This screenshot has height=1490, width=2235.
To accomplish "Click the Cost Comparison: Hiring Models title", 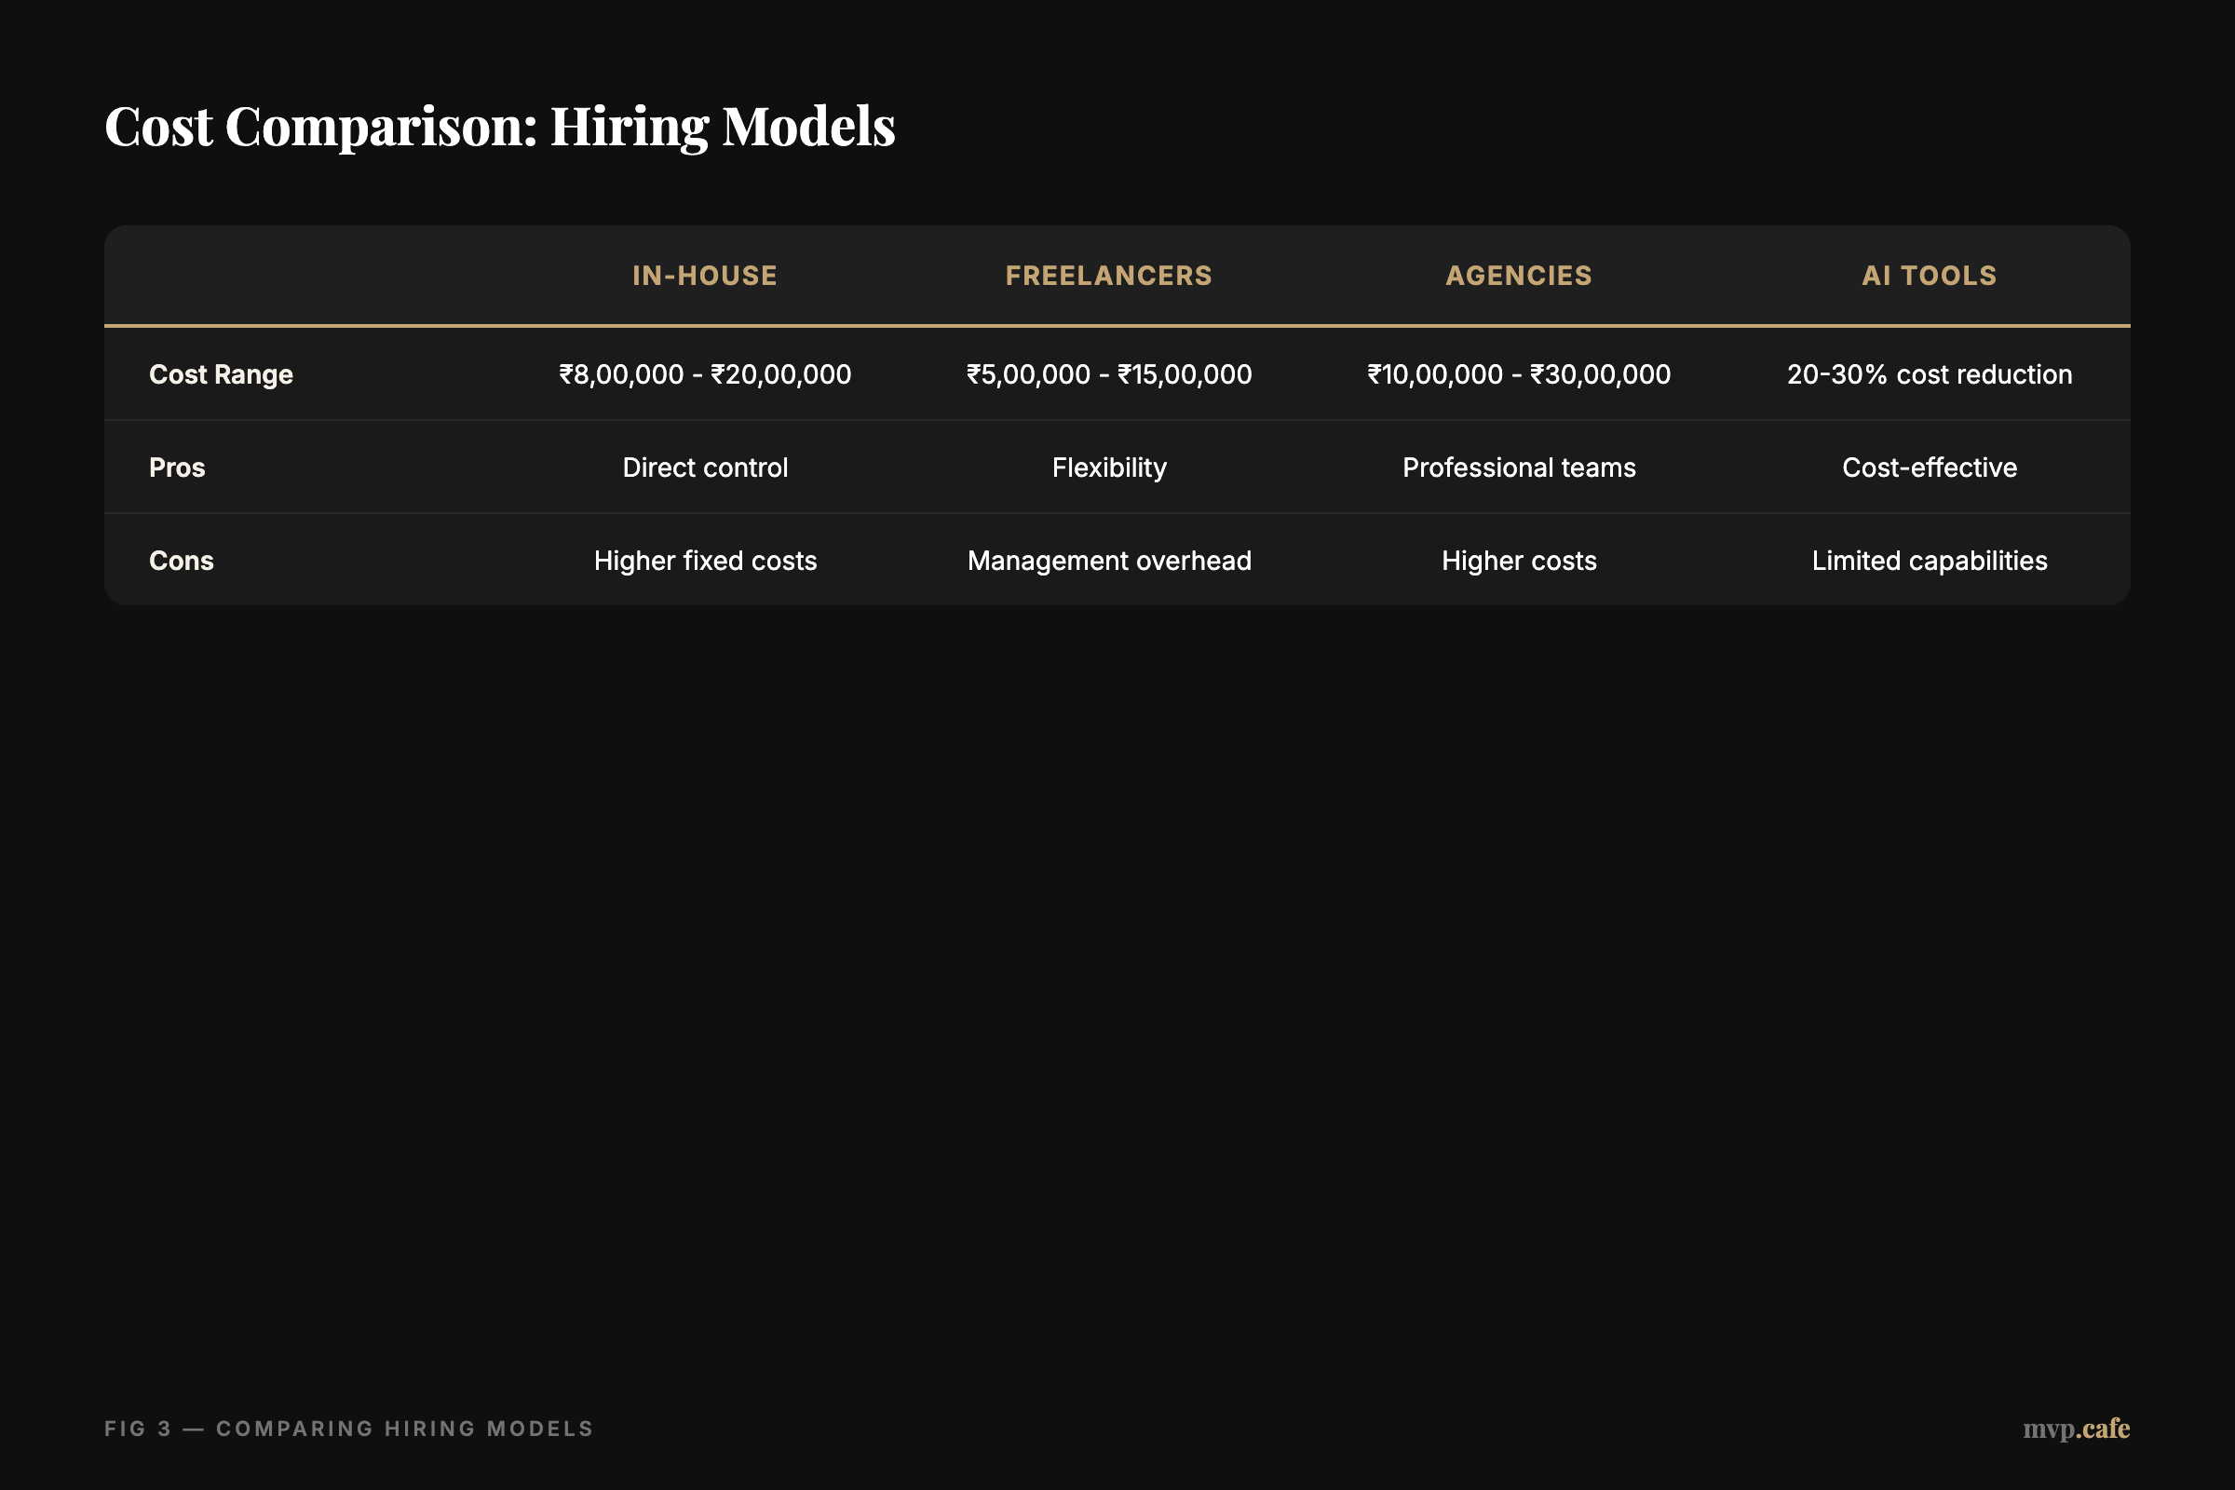I will [499, 126].
